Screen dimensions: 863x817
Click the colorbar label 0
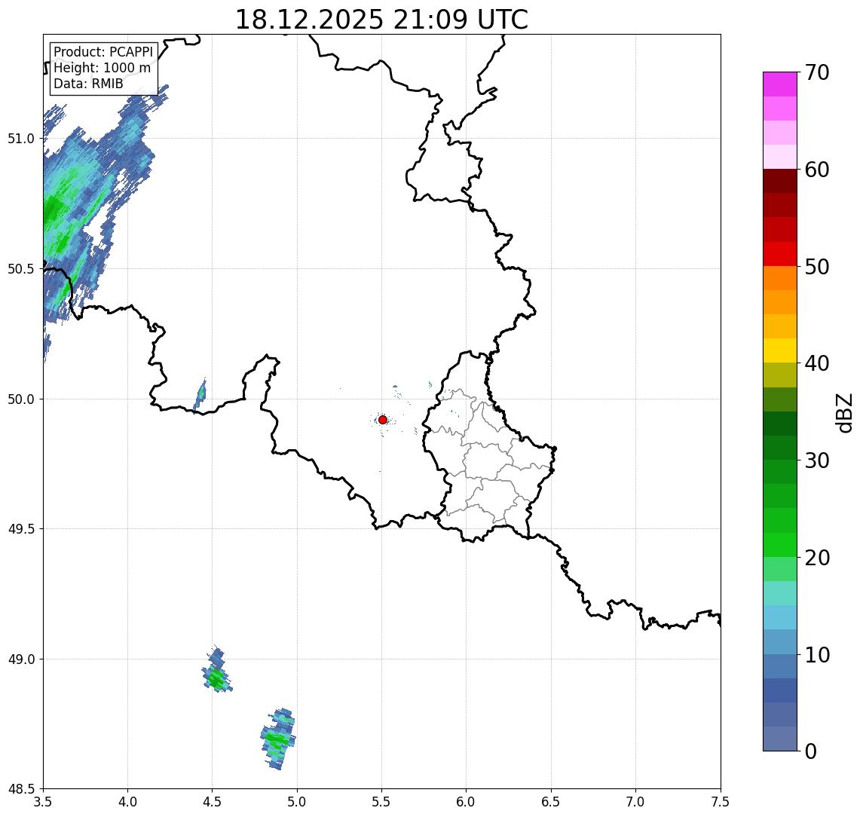[x=811, y=751]
